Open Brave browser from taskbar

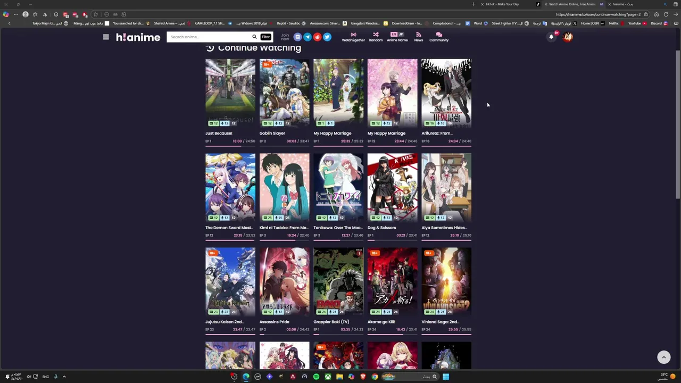click(x=363, y=377)
